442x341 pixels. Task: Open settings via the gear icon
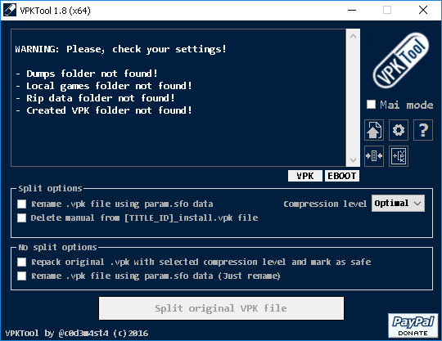pos(399,130)
